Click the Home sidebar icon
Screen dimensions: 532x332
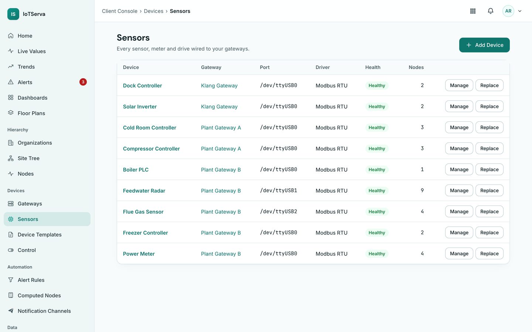tap(11, 36)
